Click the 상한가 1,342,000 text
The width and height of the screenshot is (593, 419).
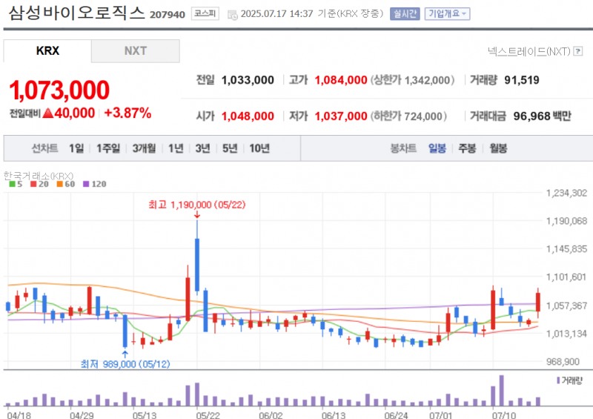(412, 80)
